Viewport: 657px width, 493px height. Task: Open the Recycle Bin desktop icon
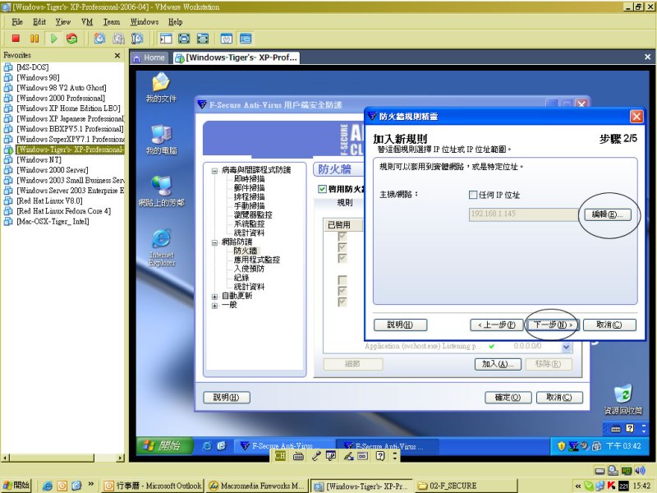623,399
